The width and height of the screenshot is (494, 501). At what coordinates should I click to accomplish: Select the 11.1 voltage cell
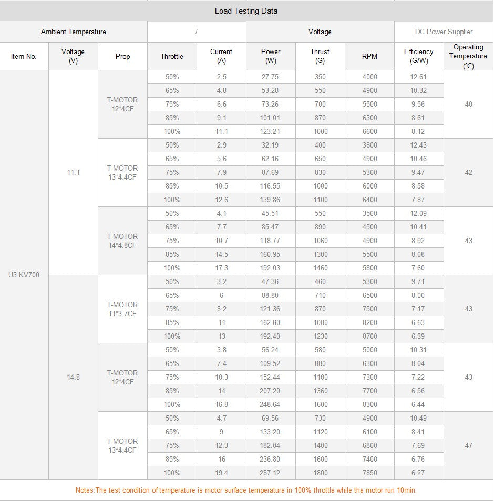click(x=73, y=172)
